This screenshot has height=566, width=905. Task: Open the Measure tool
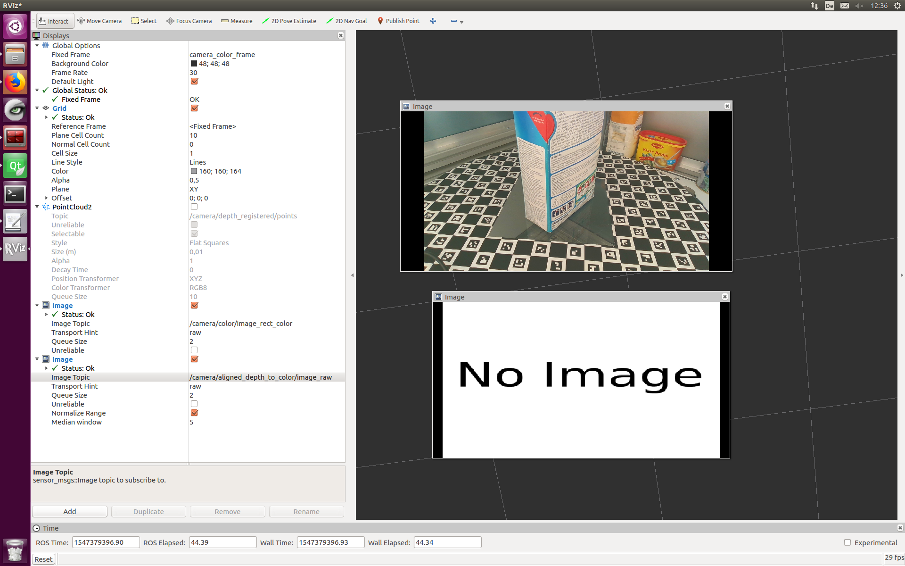point(237,21)
